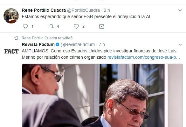Open Rene Portillo Cuadra's profile picture

point(11,16)
